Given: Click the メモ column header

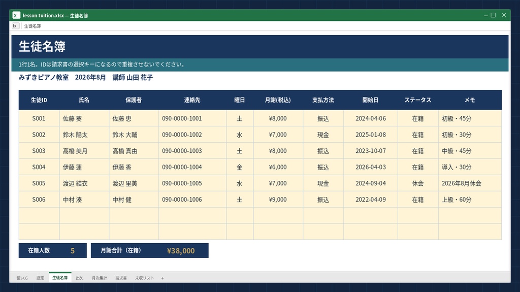Looking at the screenshot, I should tap(470, 100).
